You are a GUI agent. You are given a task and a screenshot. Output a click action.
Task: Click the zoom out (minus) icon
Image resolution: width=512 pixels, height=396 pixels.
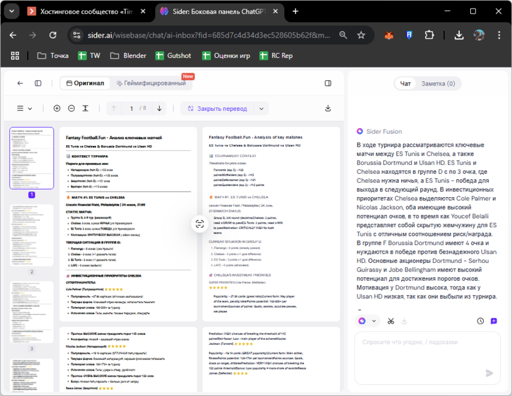coord(71,108)
